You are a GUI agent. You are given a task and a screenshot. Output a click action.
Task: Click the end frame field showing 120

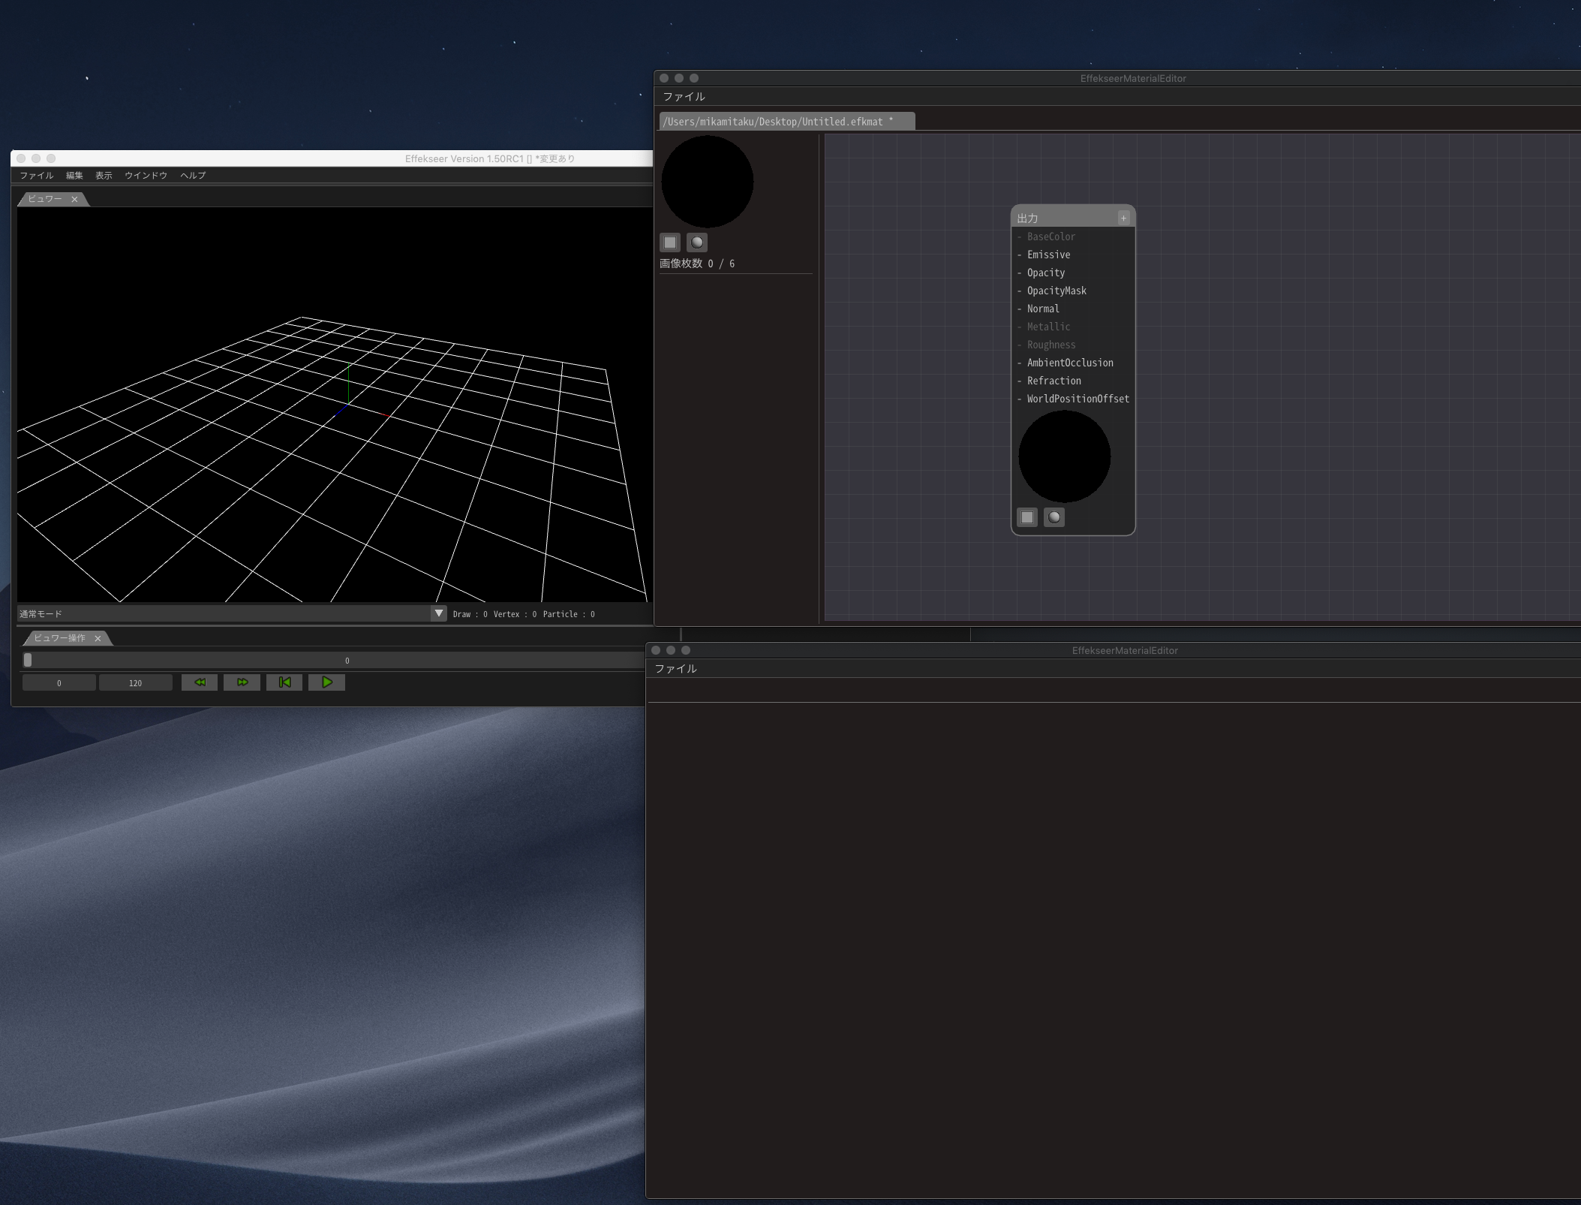(135, 683)
